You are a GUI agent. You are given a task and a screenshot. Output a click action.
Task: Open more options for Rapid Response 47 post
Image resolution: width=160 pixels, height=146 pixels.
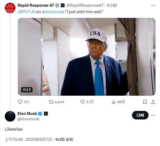153,5
